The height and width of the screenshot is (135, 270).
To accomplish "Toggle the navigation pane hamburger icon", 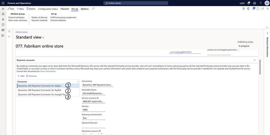I will 3,9.
